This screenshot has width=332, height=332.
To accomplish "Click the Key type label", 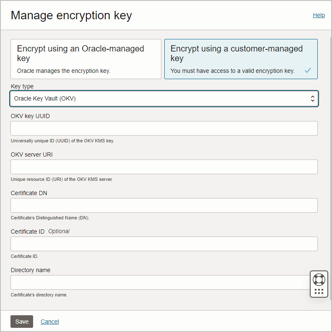I will (x=22, y=86).
